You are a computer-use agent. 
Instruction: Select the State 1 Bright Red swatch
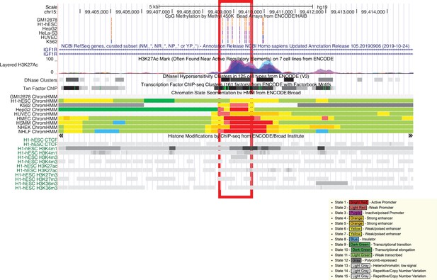(358, 202)
